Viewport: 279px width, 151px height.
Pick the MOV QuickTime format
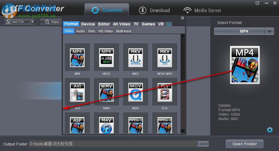[135, 92]
